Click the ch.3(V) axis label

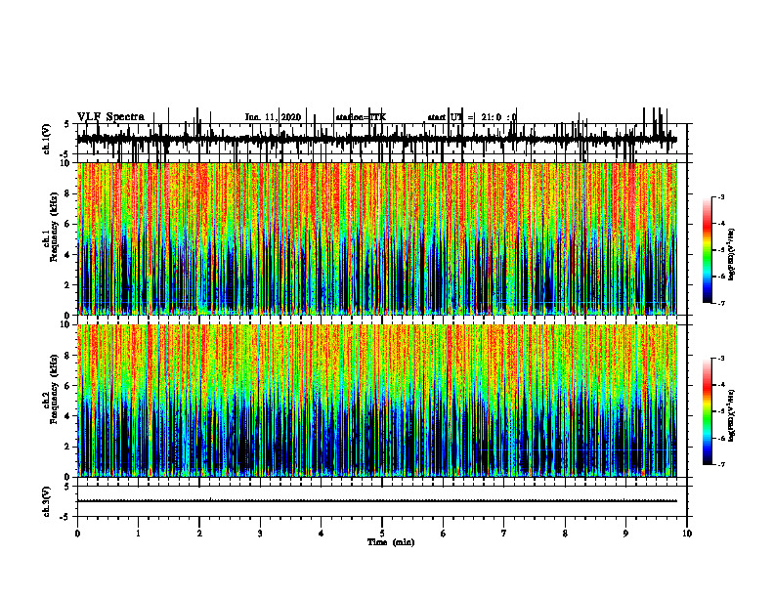coord(46,501)
